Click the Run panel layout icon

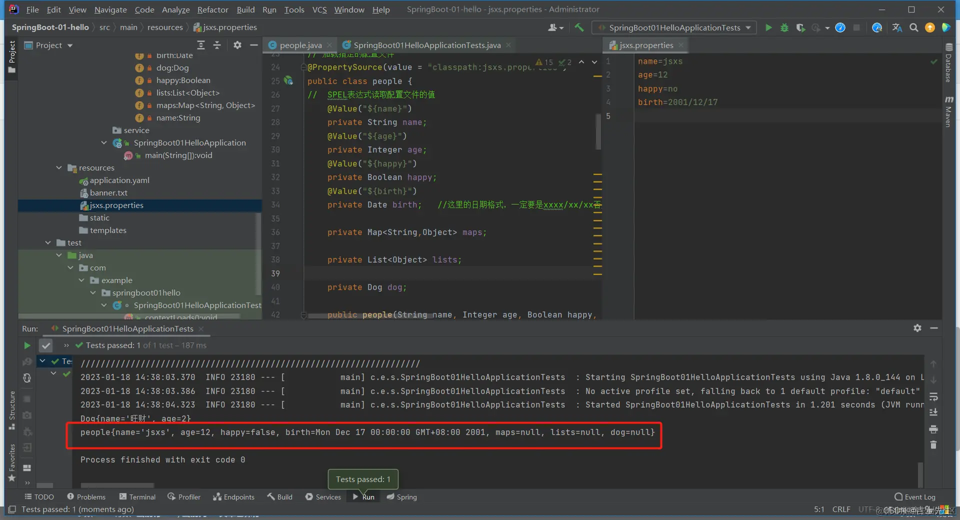pyautogui.click(x=27, y=468)
